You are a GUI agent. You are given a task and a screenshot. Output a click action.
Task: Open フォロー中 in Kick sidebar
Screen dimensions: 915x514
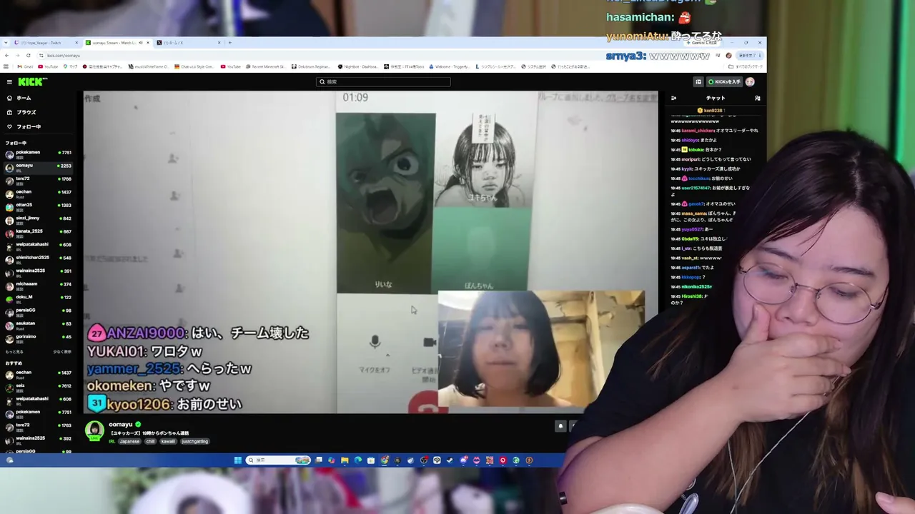pyautogui.click(x=24, y=126)
